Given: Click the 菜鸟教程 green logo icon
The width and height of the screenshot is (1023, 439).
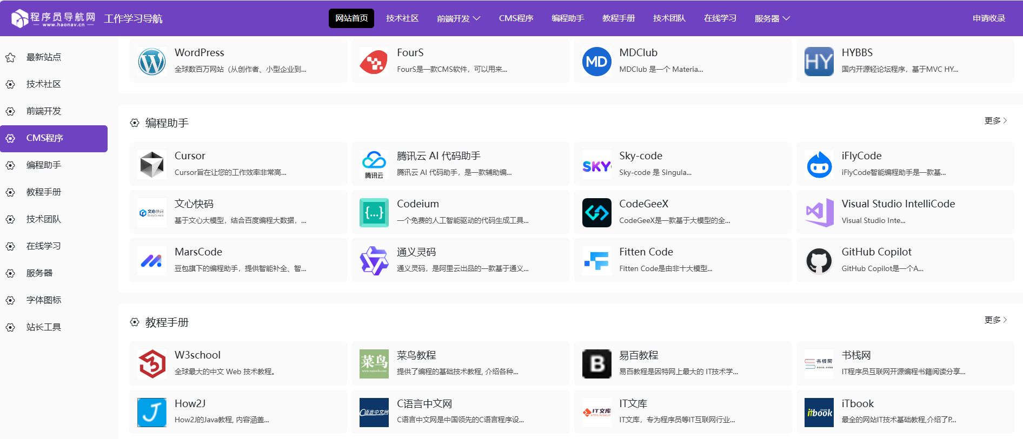Looking at the screenshot, I should (374, 364).
